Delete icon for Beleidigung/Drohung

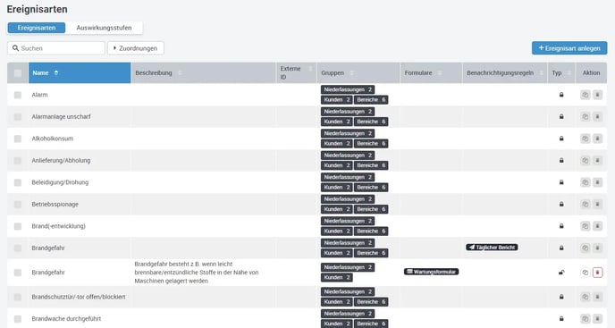597,182
